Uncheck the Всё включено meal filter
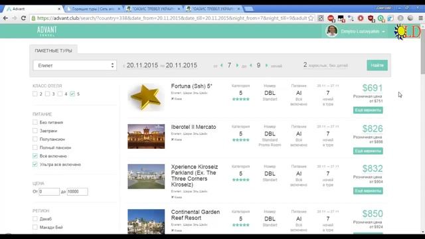Screen dimensions: 425x239 [35, 156]
